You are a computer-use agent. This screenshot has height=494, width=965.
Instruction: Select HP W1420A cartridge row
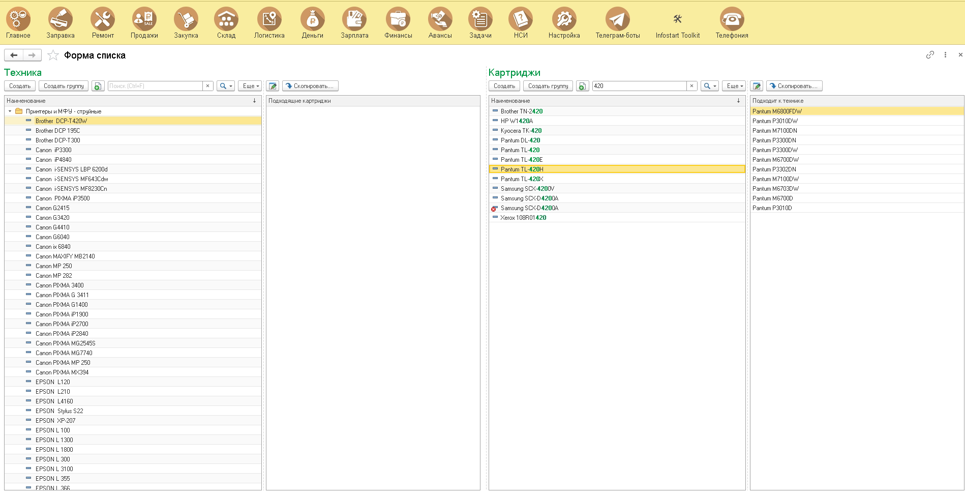point(617,121)
